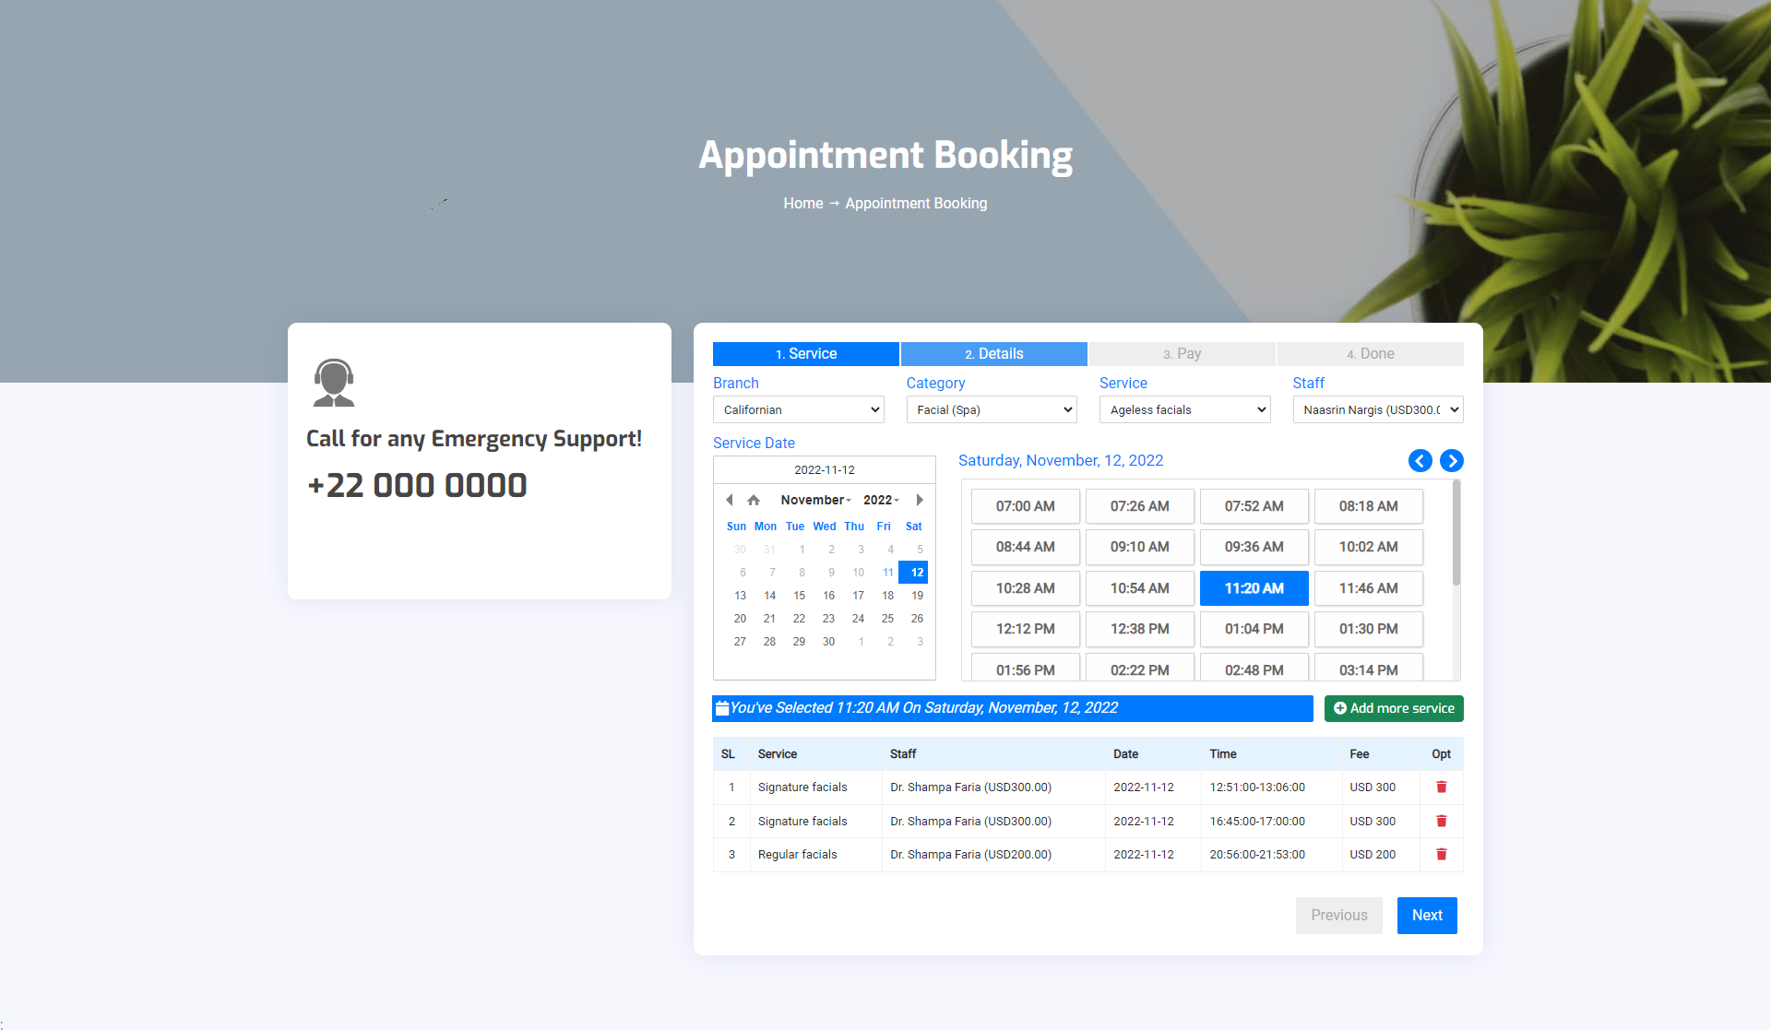Expand the Category dropdown
1771x1030 pixels.
point(992,410)
